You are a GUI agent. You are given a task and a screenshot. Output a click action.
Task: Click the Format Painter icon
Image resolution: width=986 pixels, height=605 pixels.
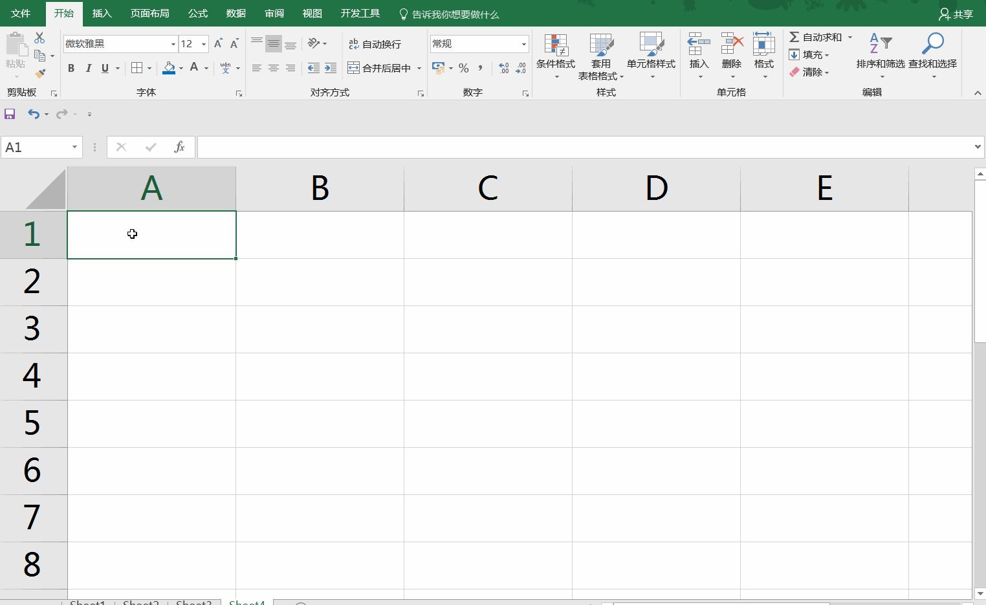40,73
